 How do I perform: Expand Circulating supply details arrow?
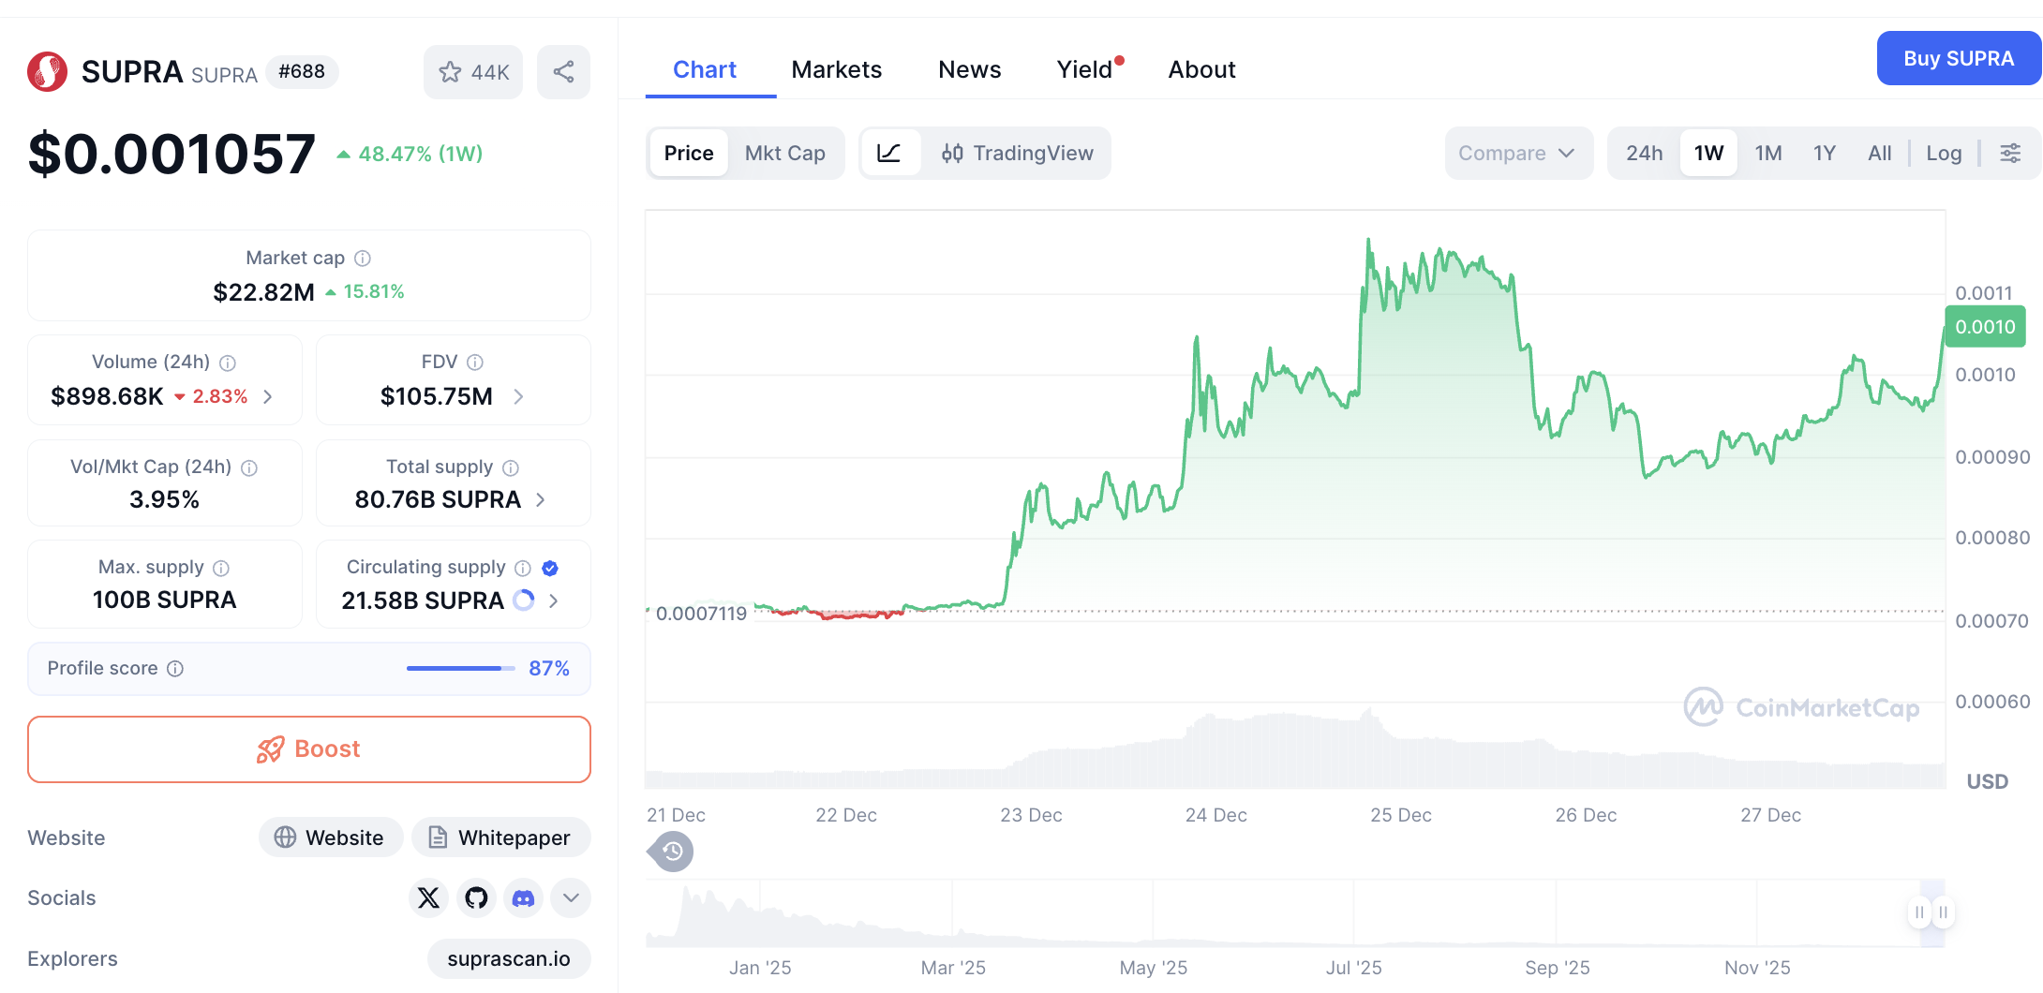[x=554, y=600]
